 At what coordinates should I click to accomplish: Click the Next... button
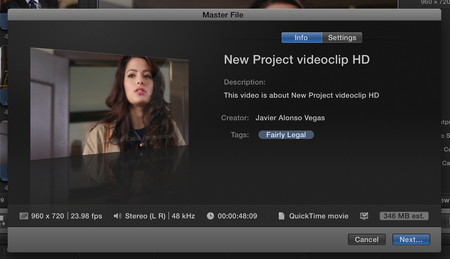click(411, 239)
